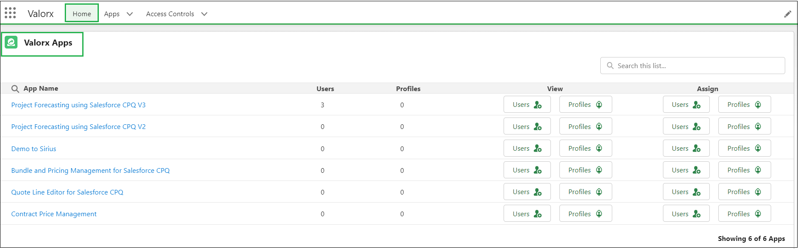Assign Users to Quote Line Editor
The height and width of the screenshot is (249, 798).
coord(686,192)
